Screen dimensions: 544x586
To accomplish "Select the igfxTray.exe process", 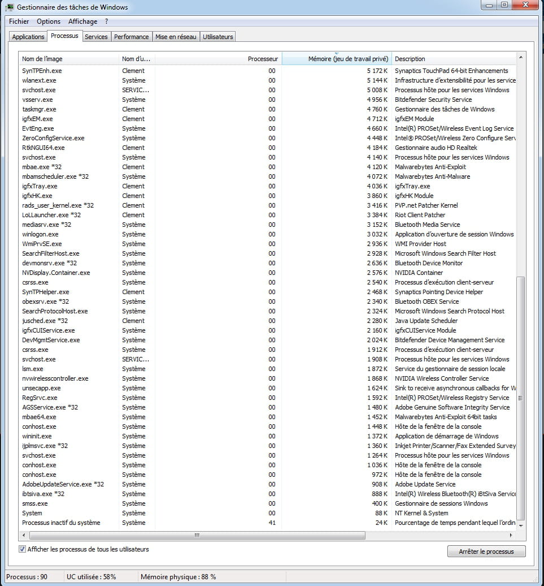I will pyautogui.click(x=267, y=186).
